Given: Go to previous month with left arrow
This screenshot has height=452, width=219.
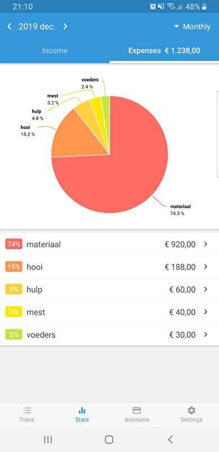Looking at the screenshot, I should (9, 27).
